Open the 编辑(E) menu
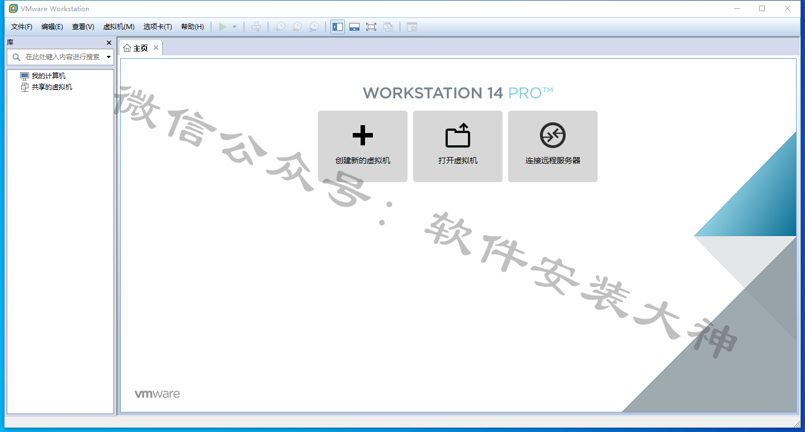 point(52,27)
